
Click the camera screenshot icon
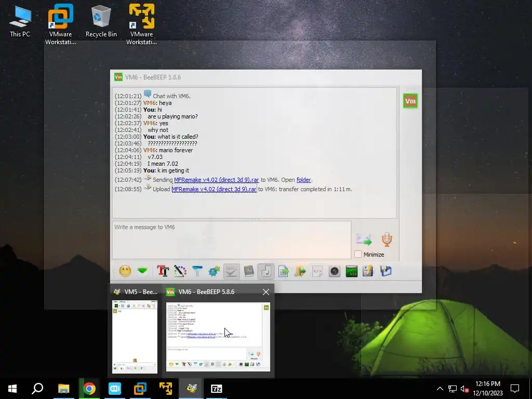335,271
